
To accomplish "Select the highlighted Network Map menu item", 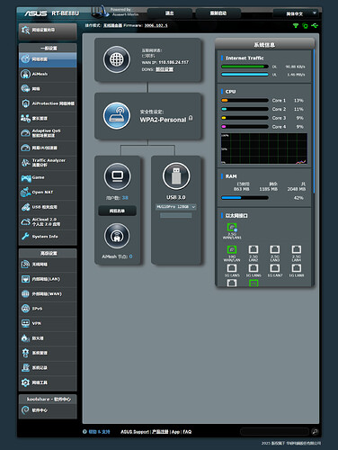I will (48, 59).
